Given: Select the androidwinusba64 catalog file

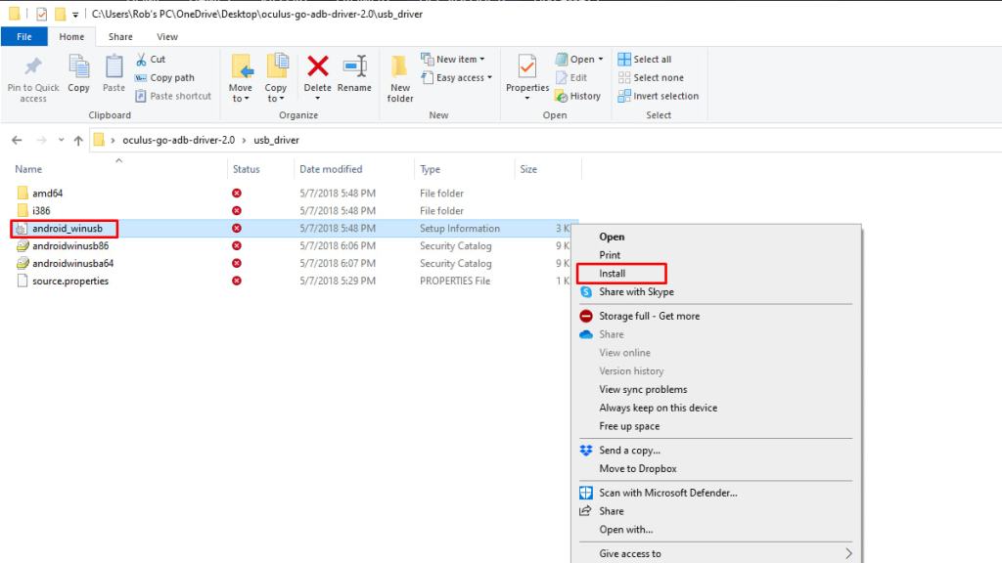Looking at the screenshot, I should click(x=72, y=264).
